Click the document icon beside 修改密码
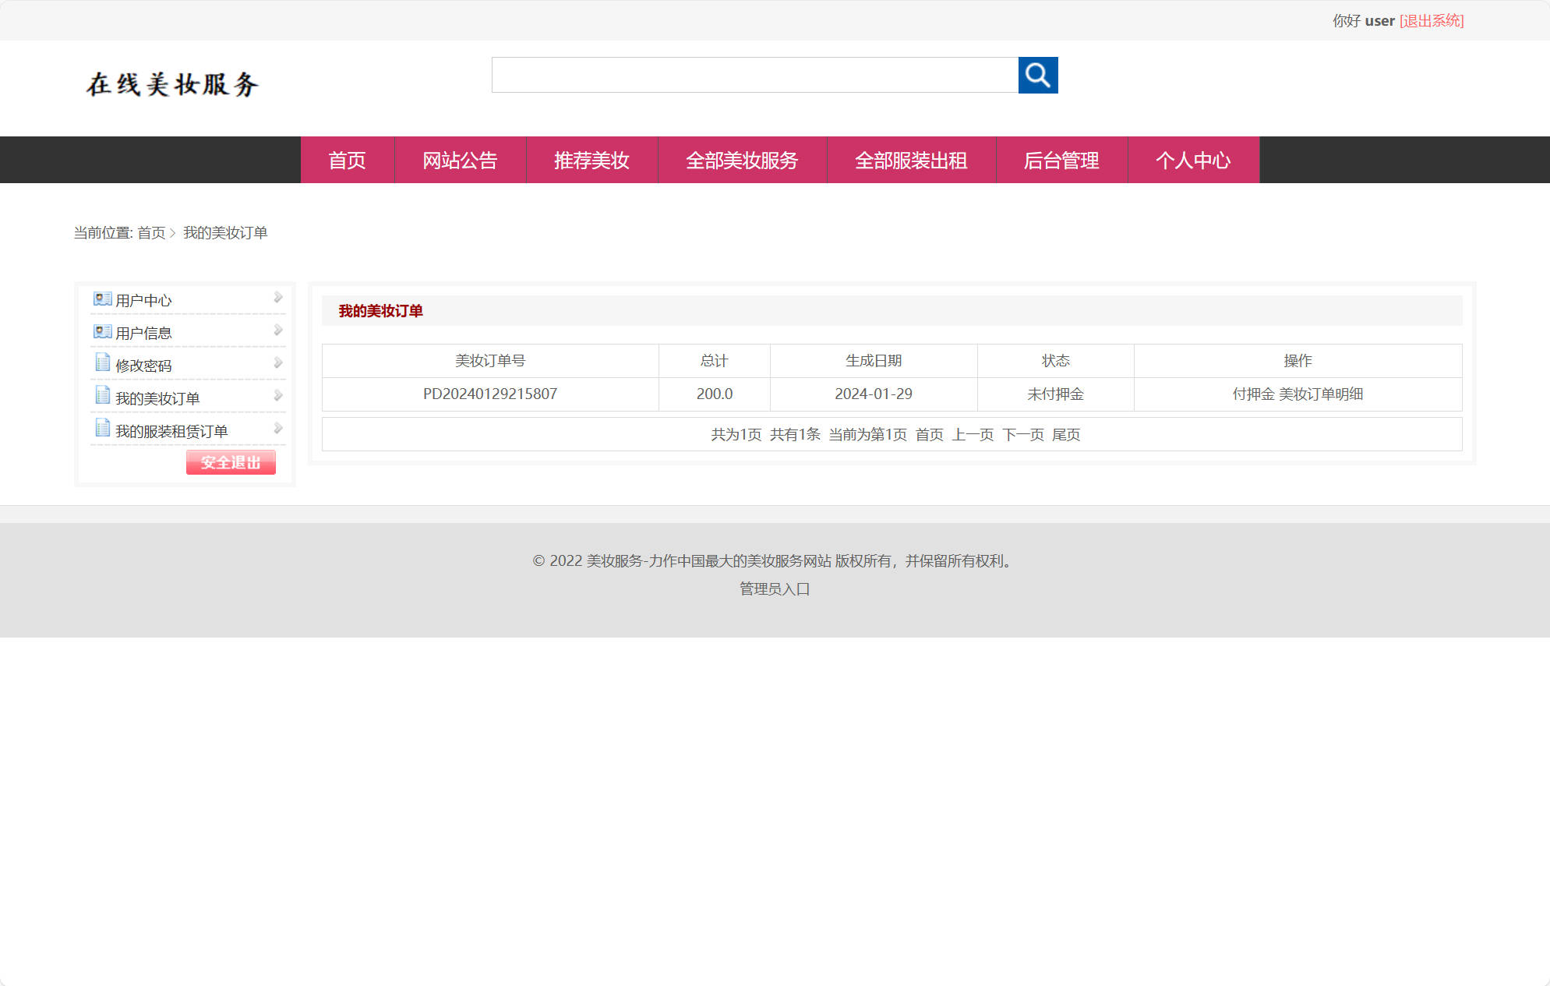 point(102,363)
